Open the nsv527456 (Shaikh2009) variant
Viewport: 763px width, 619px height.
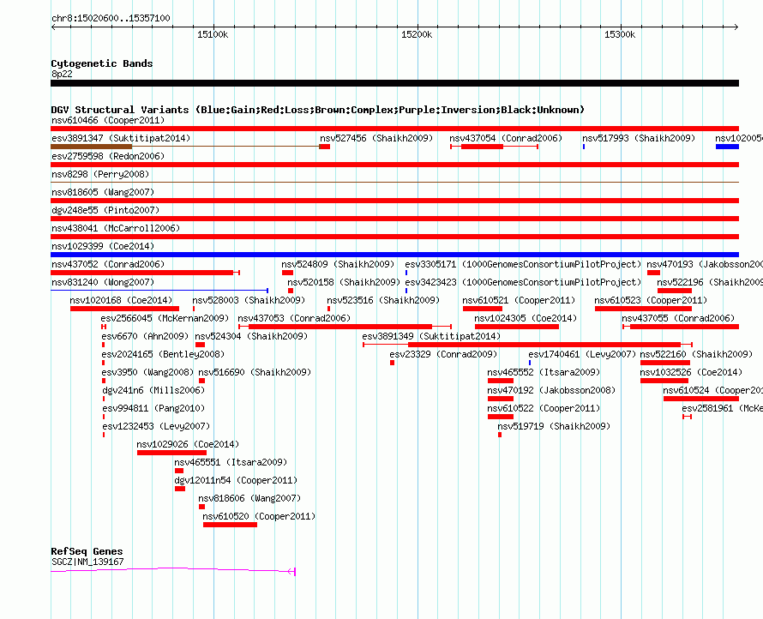pyautogui.click(x=376, y=138)
